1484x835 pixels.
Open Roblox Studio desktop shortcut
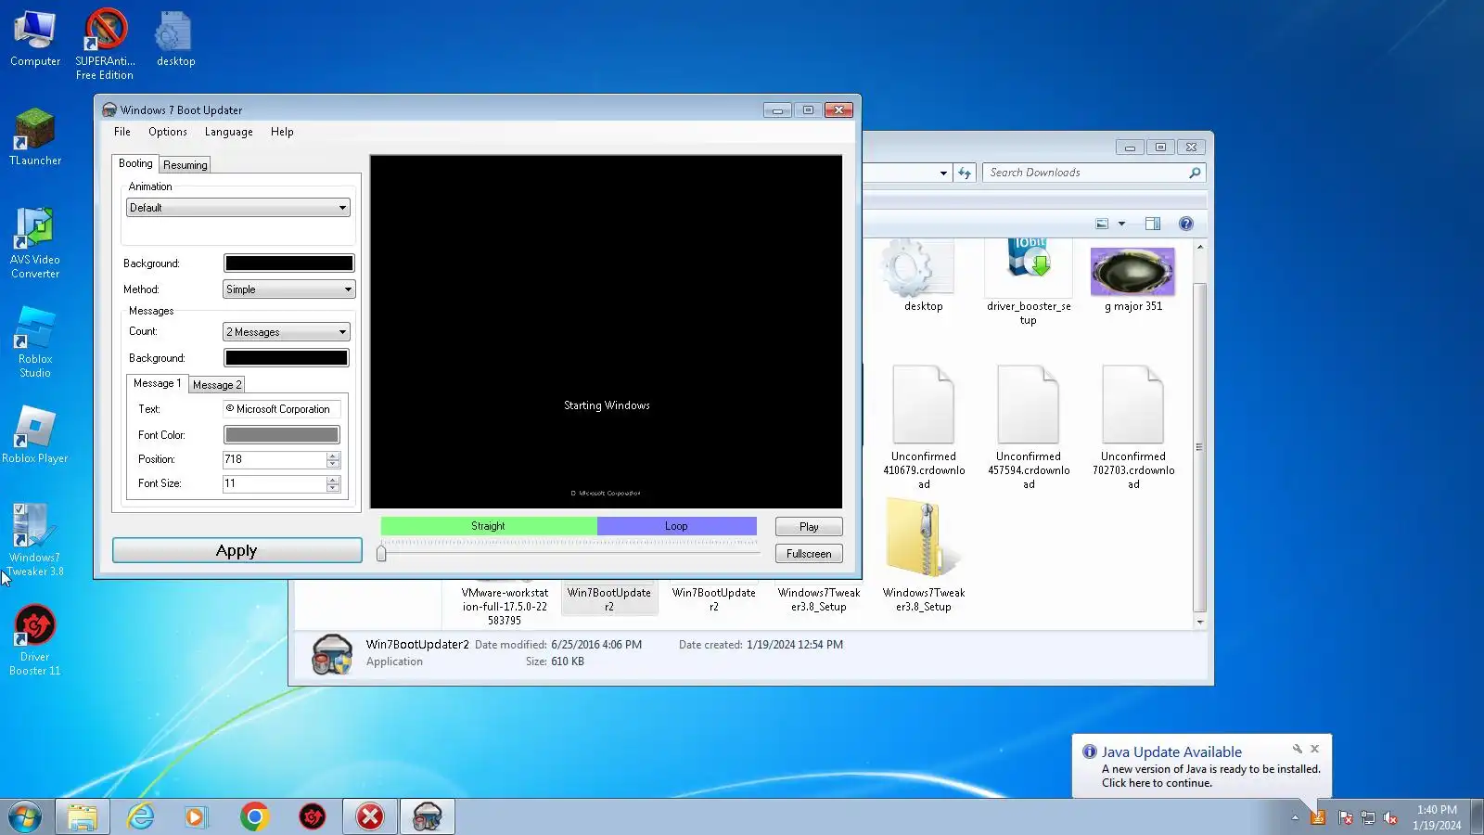[x=35, y=342]
